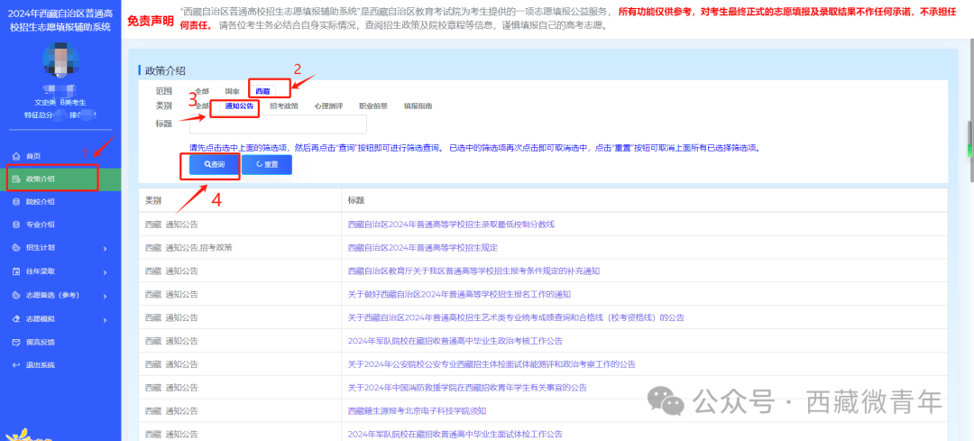Select the 招考政策 category filter
974x441 pixels.
tap(284, 106)
